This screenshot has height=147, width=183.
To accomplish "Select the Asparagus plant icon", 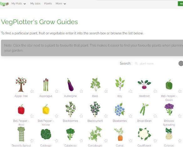I will coord(46,85).
